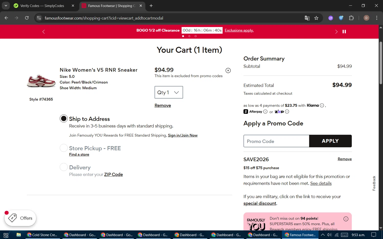Image resolution: width=383 pixels, height=239 pixels.
Task: Go to next promo banner slide
Action: (x=336, y=32)
